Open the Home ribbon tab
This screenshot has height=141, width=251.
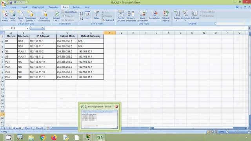coord(14,7)
